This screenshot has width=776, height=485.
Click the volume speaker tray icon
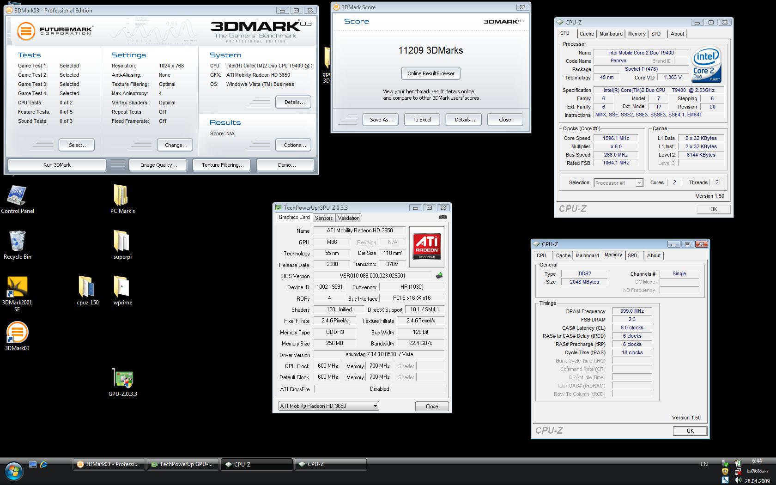point(738,480)
